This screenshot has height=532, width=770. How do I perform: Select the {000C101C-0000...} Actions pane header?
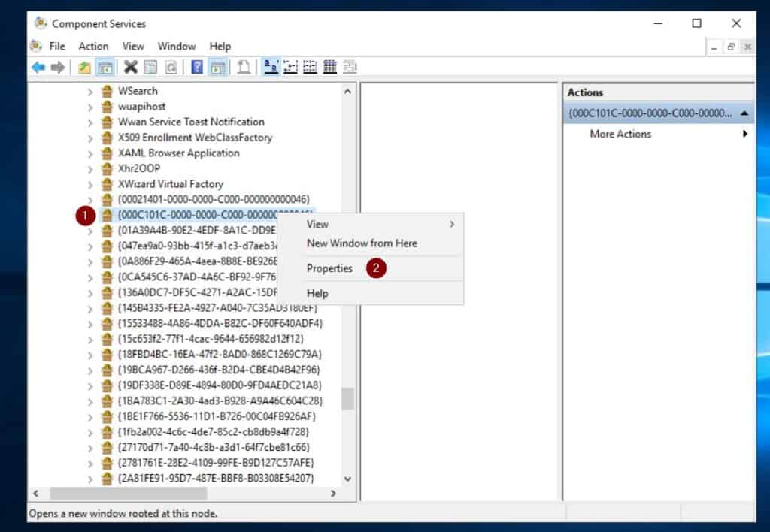click(x=658, y=113)
